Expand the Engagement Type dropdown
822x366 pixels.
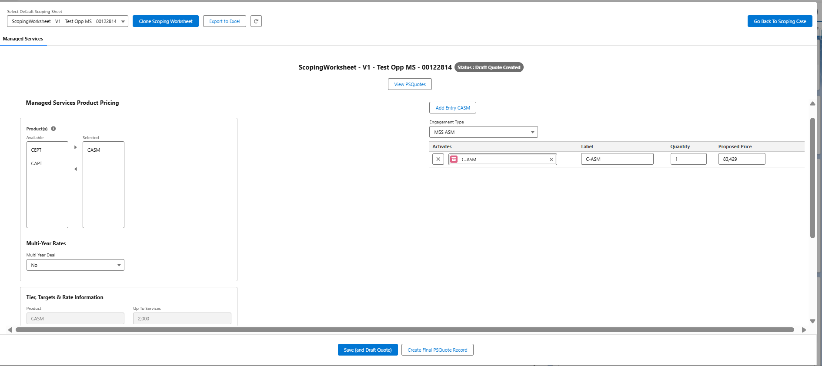click(x=483, y=132)
